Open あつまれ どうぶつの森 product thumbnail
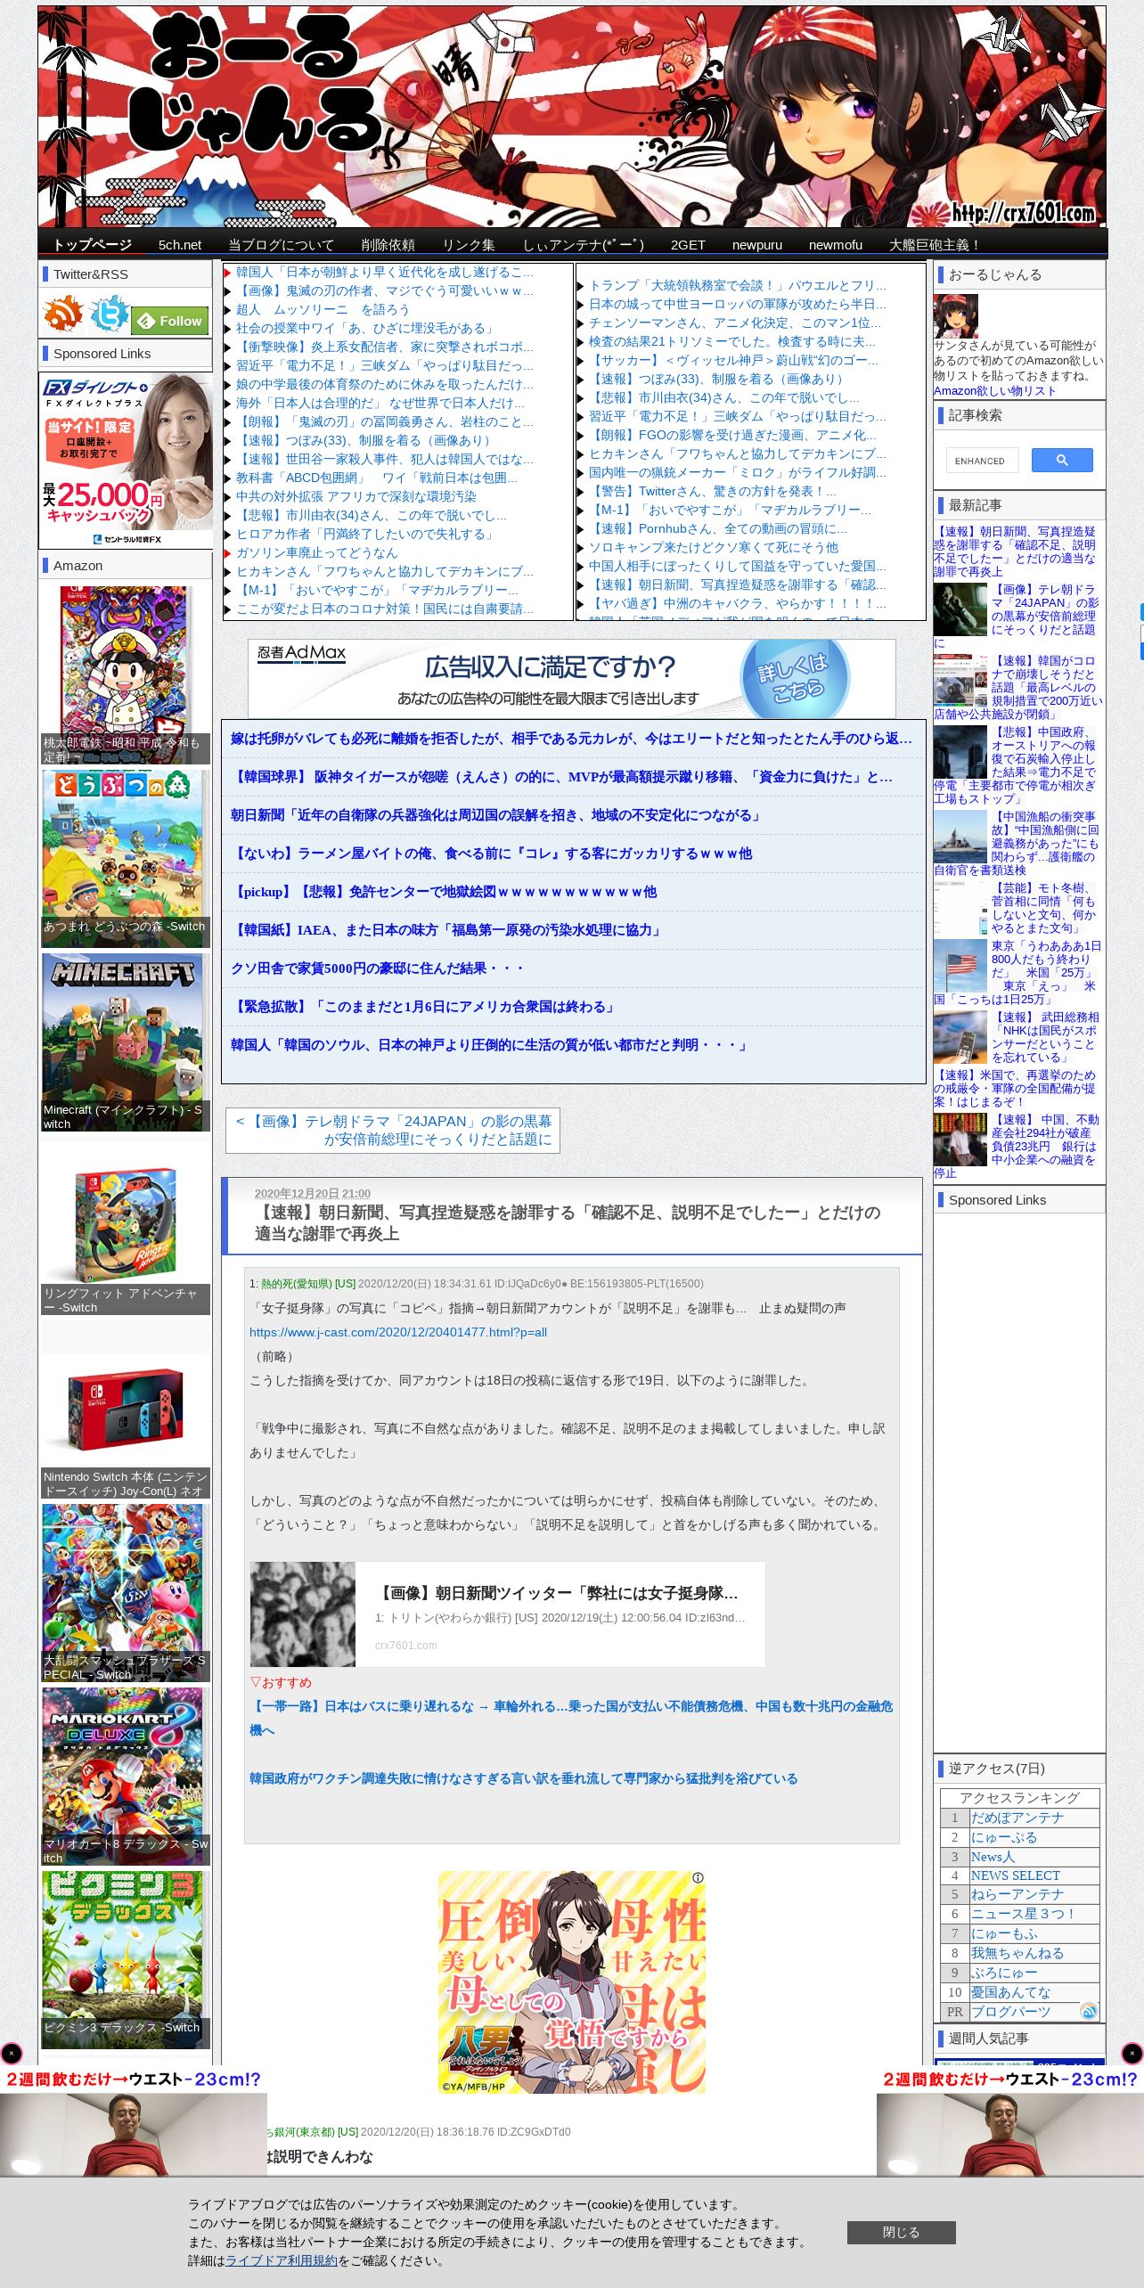1144x2288 pixels. [126, 858]
